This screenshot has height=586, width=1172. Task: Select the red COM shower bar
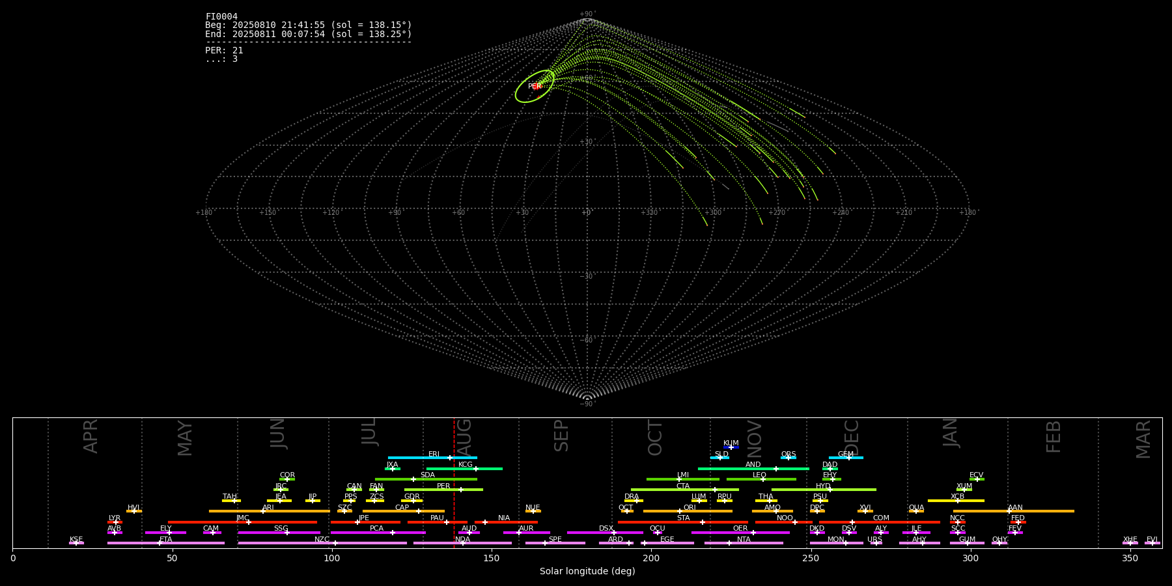pyautogui.click(x=880, y=522)
